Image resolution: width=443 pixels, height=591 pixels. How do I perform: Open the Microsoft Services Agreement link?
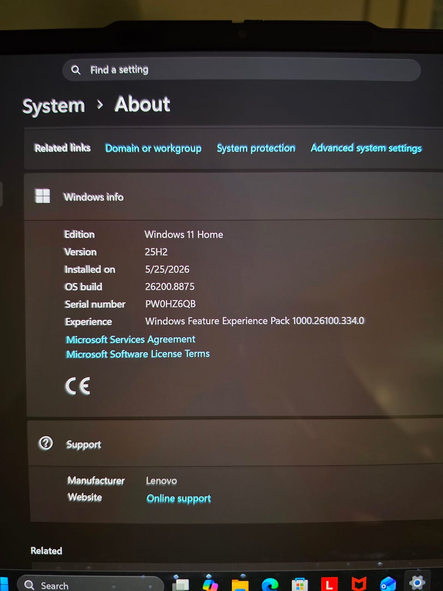[131, 339]
